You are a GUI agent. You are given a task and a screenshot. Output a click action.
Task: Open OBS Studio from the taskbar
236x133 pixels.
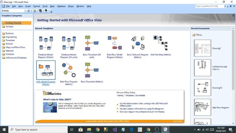[x=157, y=130]
